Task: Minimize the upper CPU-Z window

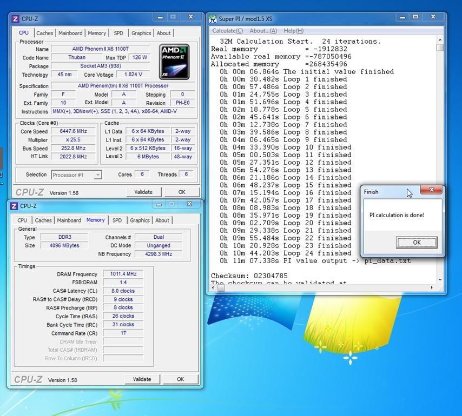Action: click(x=160, y=17)
